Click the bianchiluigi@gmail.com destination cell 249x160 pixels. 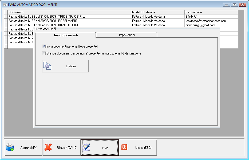pyautogui.click(x=200, y=25)
